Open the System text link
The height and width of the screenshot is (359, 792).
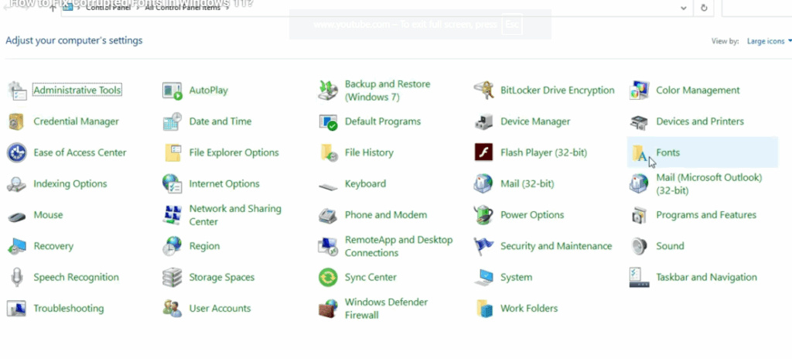[x=516, y=278]
